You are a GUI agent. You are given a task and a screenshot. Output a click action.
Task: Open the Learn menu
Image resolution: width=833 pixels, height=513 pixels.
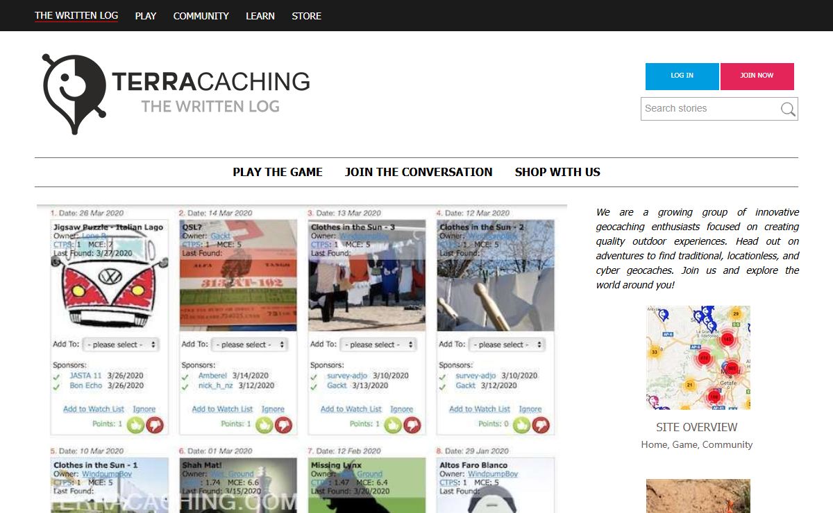click(260, 16)
